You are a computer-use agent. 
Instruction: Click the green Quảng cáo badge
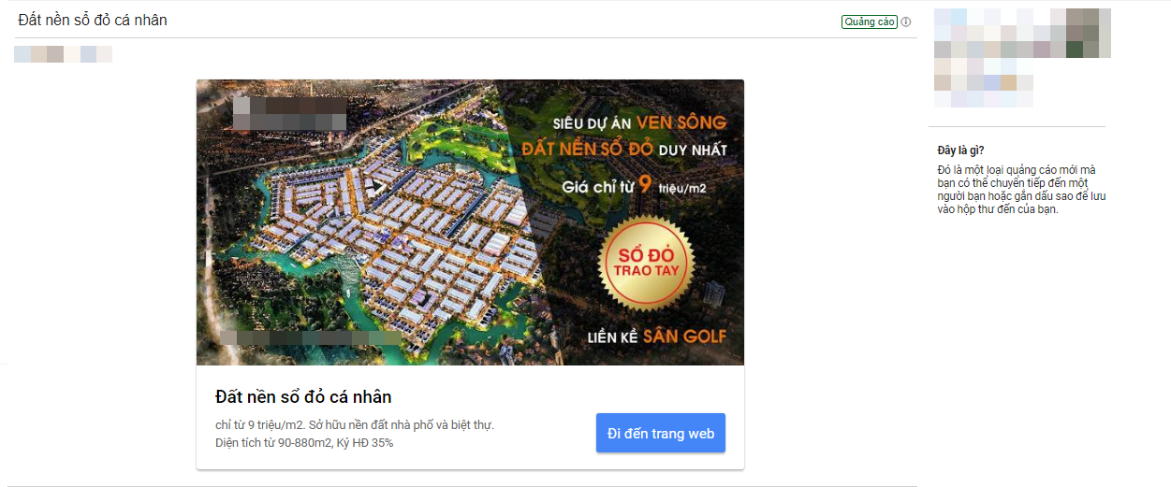(870, 22)
